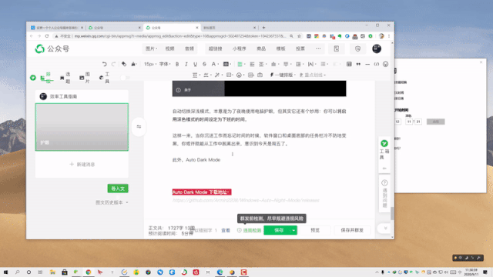Open the dropdown arrow beside the green 保存 button

(293, 230)
